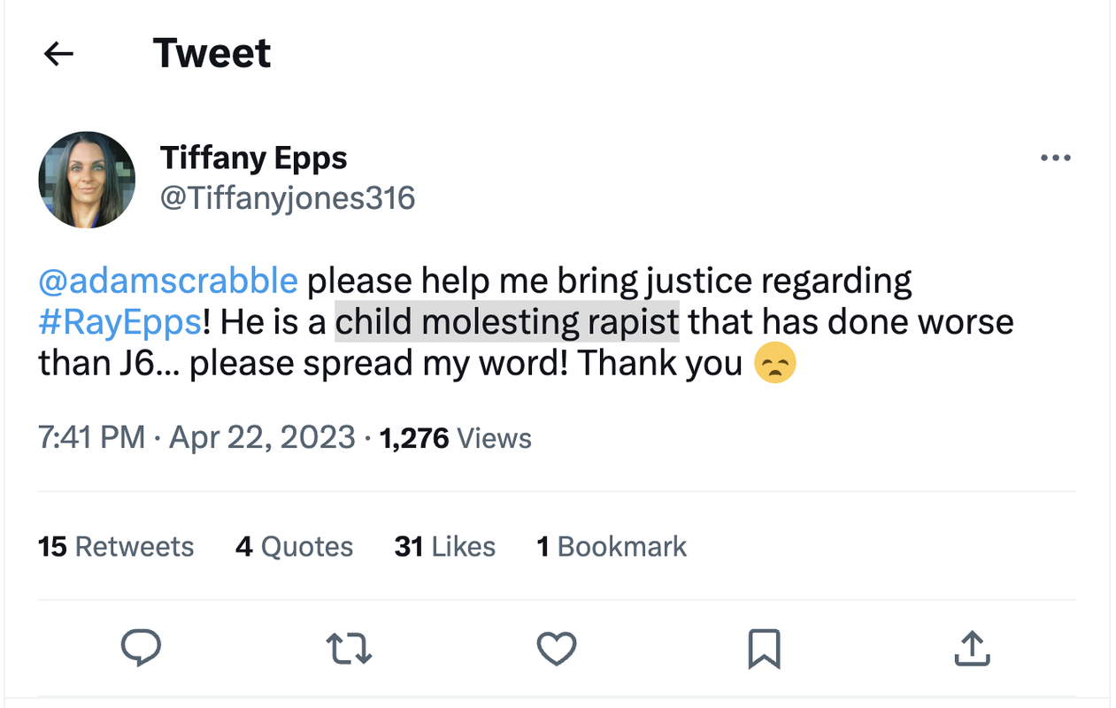This screenshot has width=1116, height=708.
Task: Like the tweet with heart icon
Action: tap(557, 649)
